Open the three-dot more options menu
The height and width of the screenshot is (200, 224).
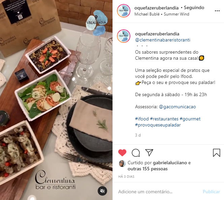[x=217, y=11]
